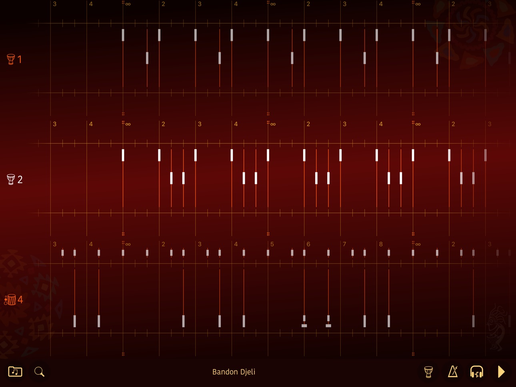
Task: Tap beat 5 in track 4's ruler
Action: coord(272,244)
